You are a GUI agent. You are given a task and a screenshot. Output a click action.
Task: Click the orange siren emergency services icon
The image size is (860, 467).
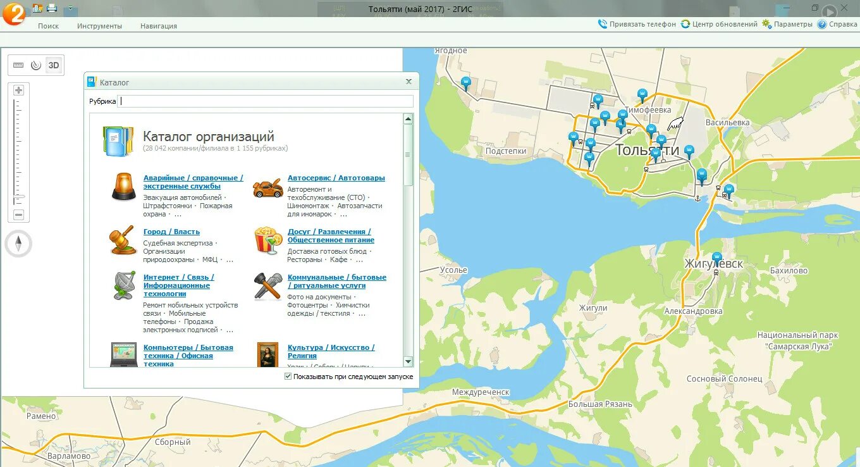coord(123,187)
